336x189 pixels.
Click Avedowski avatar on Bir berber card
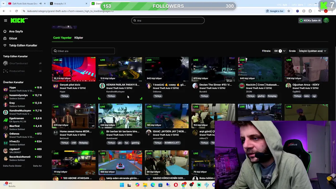point(102,133)
